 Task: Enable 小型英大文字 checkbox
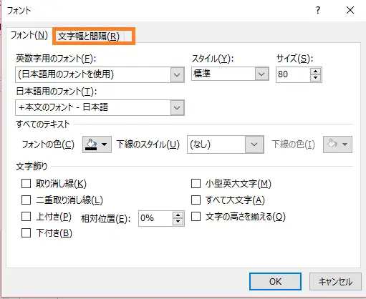pyautogui.click(x=196, y=184)
